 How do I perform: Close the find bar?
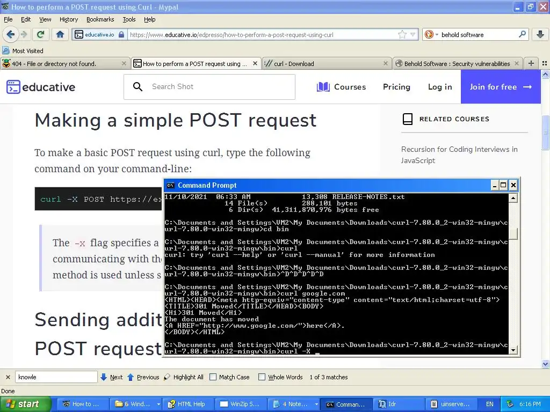tap(8, 377)
